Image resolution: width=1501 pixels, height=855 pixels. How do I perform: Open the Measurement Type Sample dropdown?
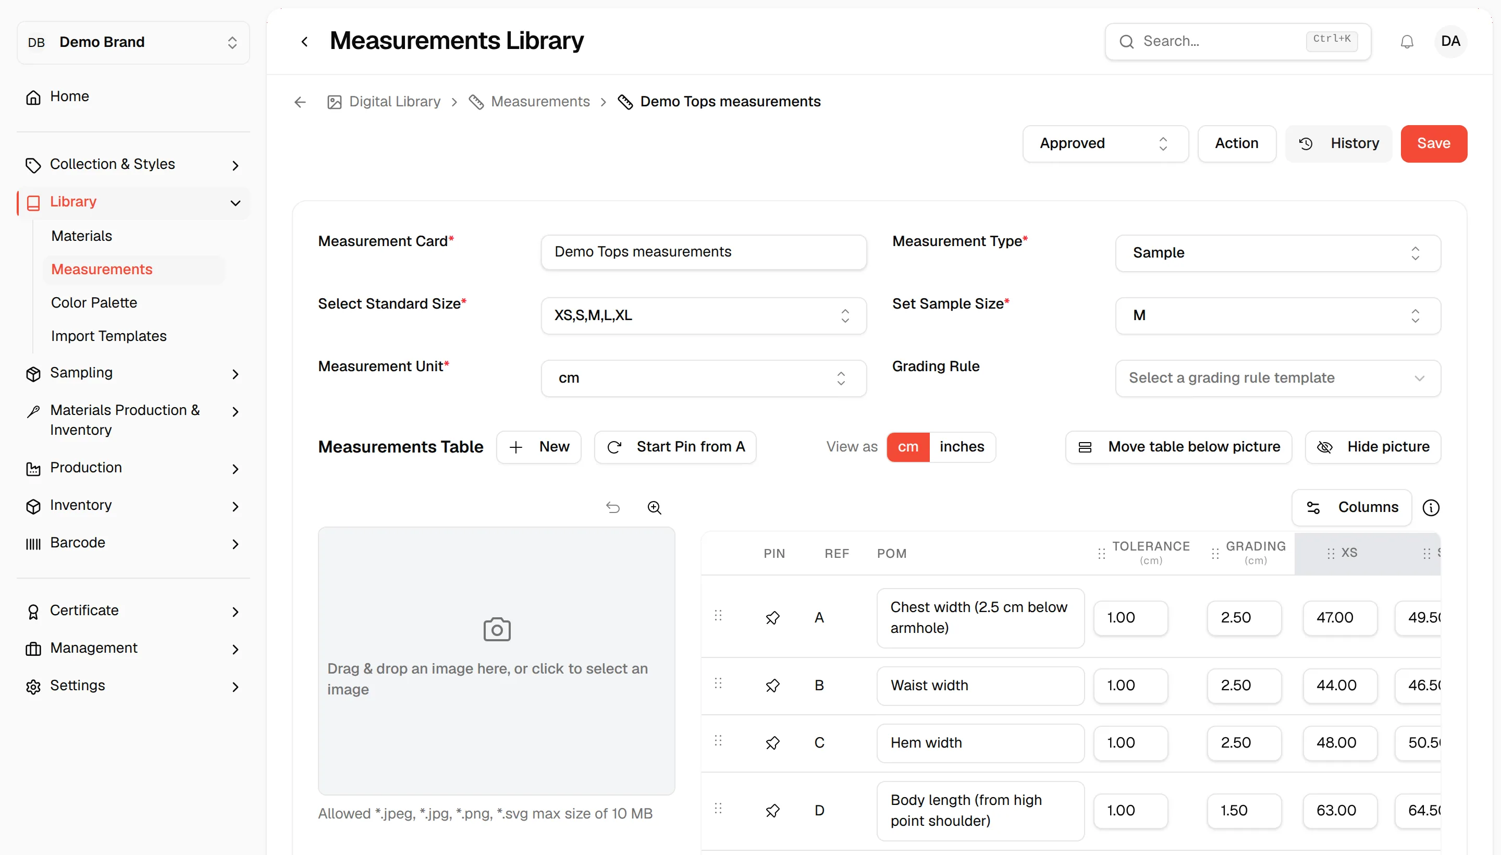(x=1277, y=253)
